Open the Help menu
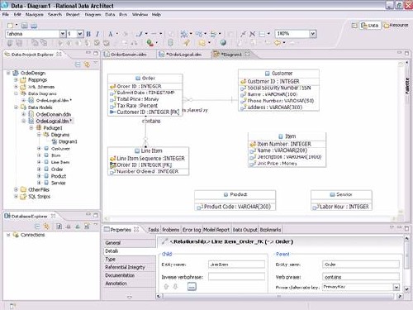Image resolution: width=413 pixels, height=310 pixels. [156, 14]
